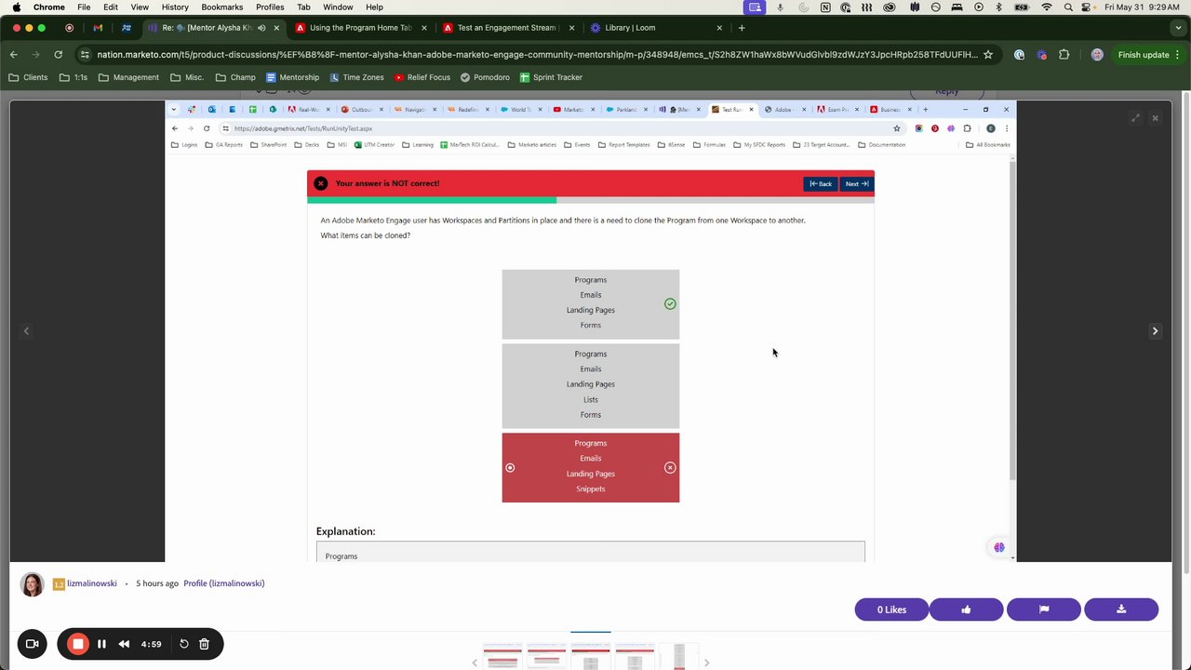
Task: Pause the Loom recording
Action: point(101,644)
